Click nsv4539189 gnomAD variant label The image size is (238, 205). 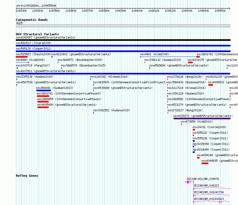point(123,88)
